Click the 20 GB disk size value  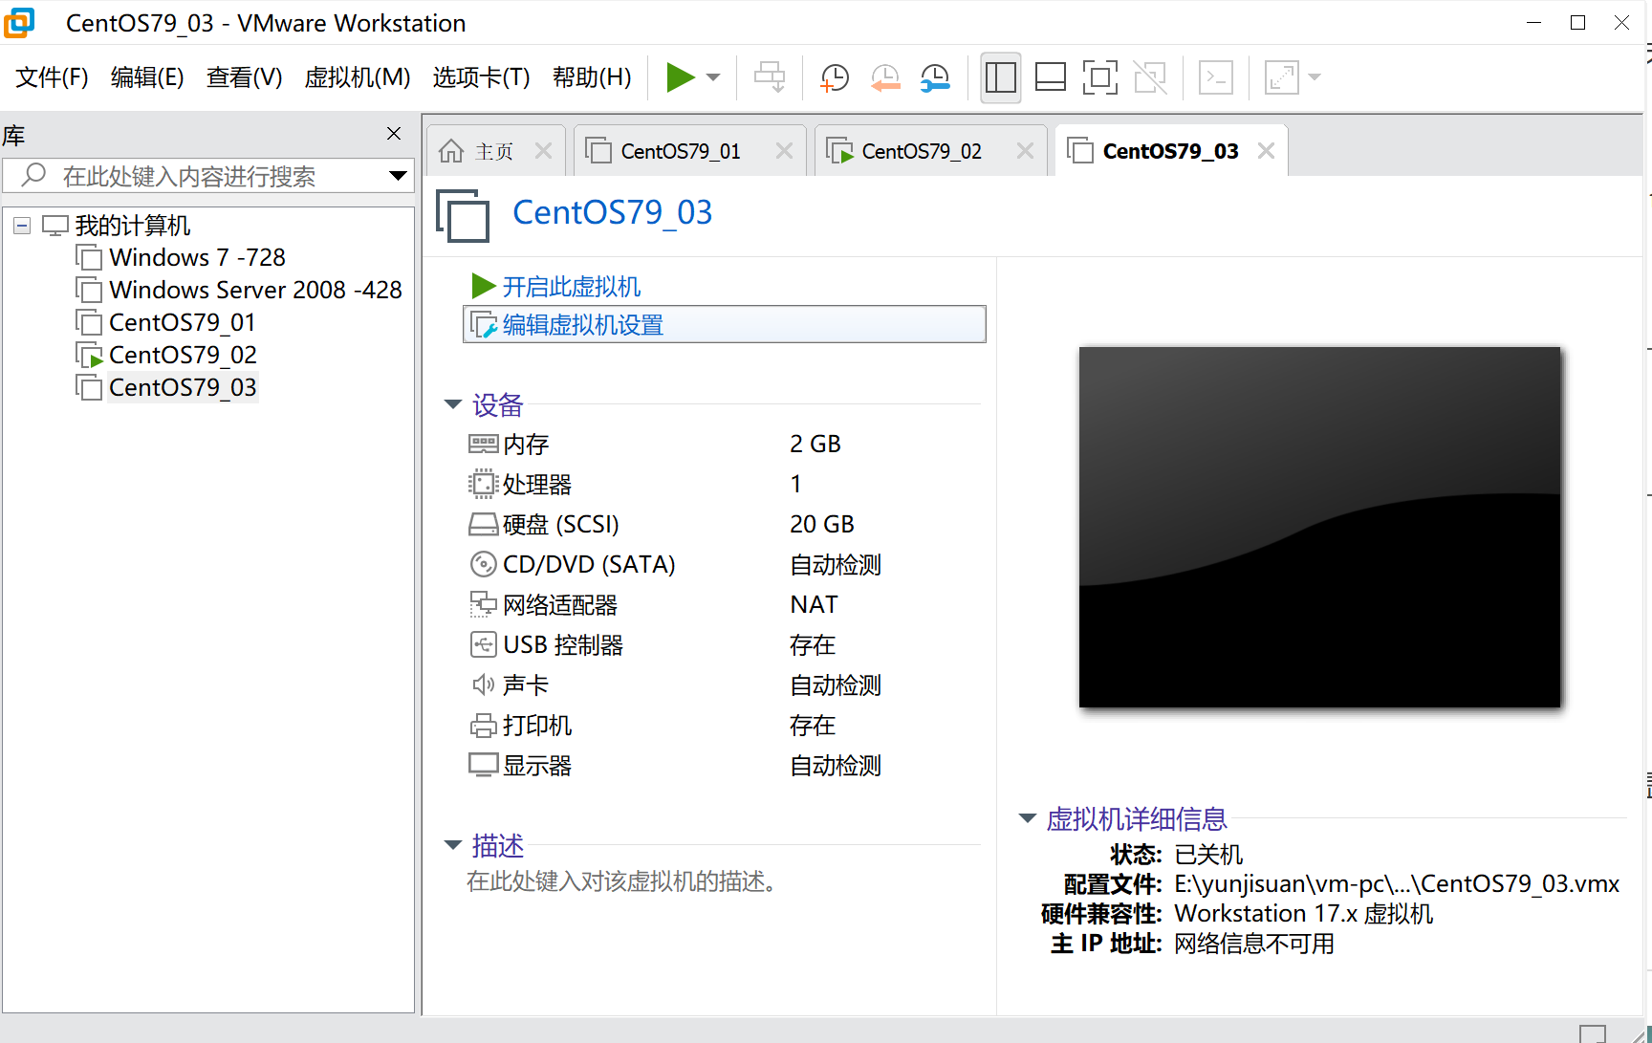coord(821,524)
